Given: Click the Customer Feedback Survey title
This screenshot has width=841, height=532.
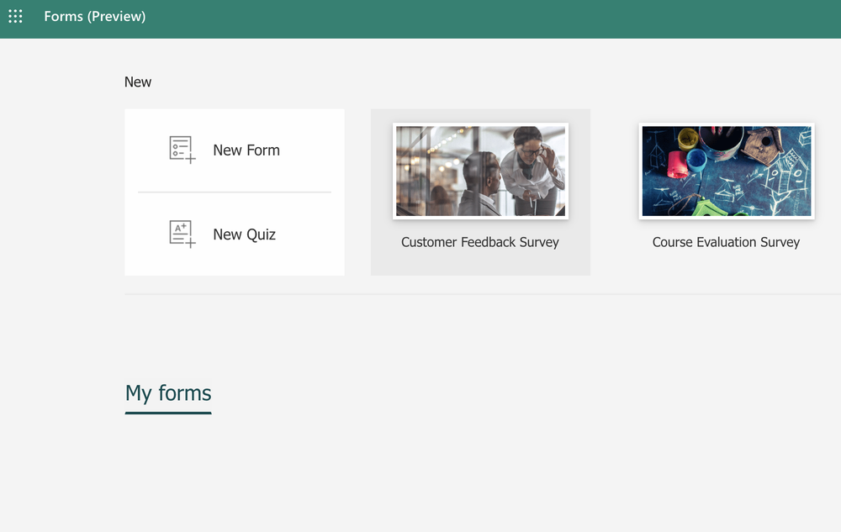Looking at the screenshot, I should tap(480, 242).
